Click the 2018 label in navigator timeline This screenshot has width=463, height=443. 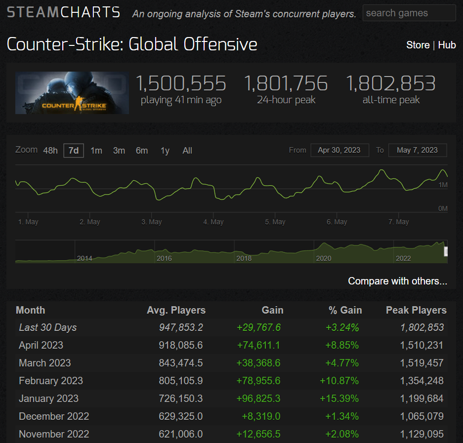click(x=244, y=258)
